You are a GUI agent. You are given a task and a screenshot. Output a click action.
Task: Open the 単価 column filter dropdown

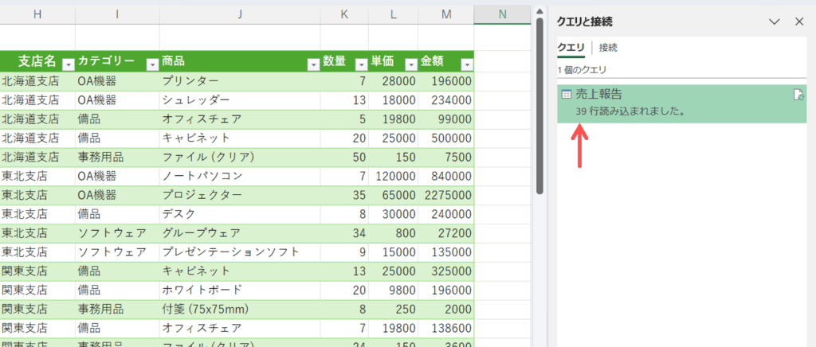pyautogui.click(x=410, y=64)
